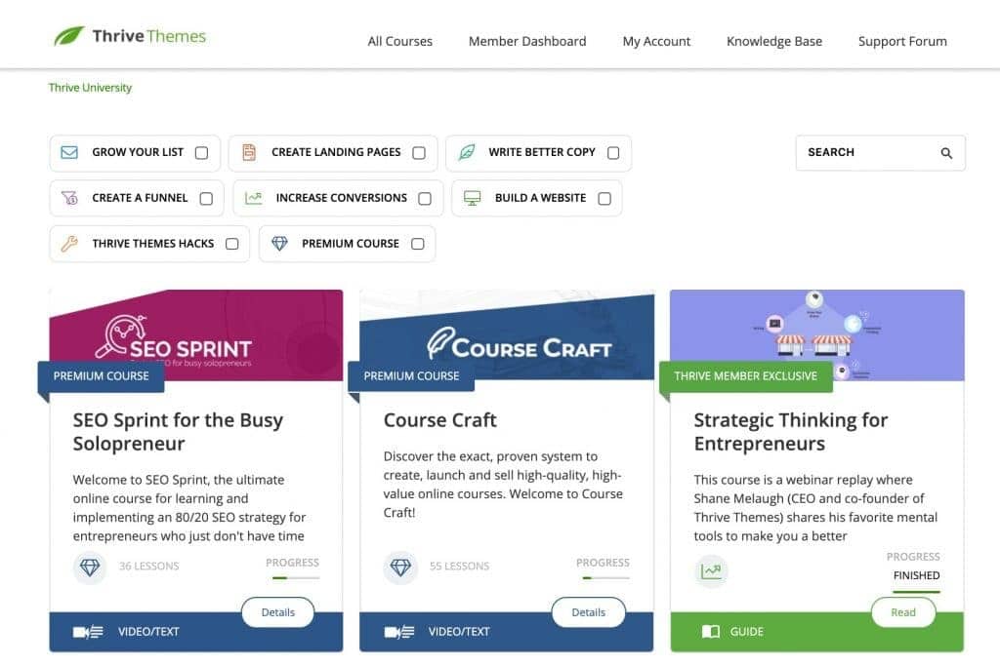Screen dimensions: 1000x666
Task: Enable the Grow Your List checkbox
Action: click(x=201, y=153)
